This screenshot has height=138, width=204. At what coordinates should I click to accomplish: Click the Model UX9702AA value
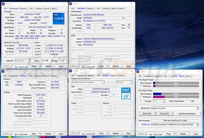click(x=99, y=18)
